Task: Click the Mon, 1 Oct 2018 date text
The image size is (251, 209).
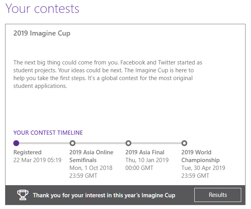Action: click(91, 168)
